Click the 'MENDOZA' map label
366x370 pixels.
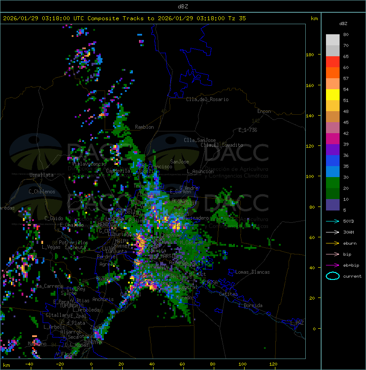(x=107, y=225)
